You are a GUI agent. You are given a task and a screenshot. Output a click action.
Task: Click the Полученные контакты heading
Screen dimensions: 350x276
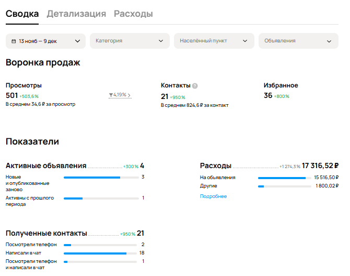[x=46, y=234]
